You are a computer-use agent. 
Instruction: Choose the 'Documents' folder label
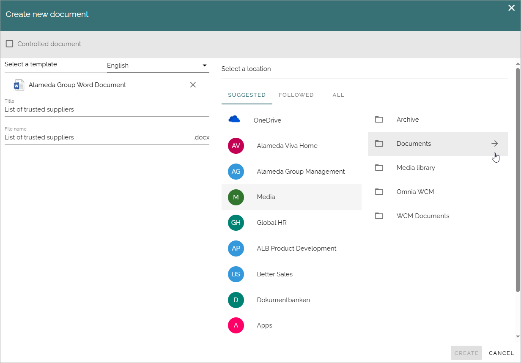coord(414,144)
